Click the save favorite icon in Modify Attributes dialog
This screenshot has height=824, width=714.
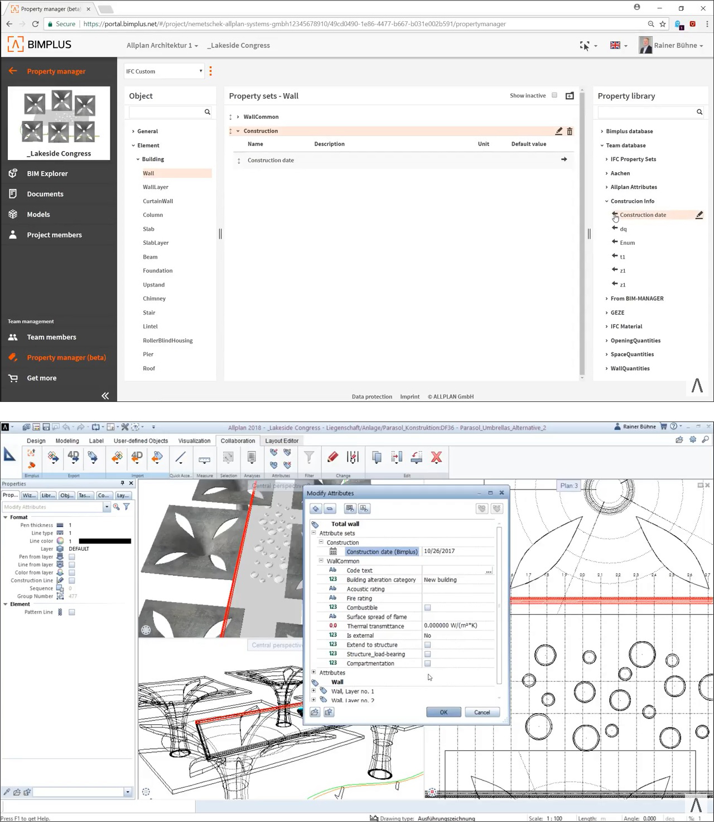pos(329,712)
